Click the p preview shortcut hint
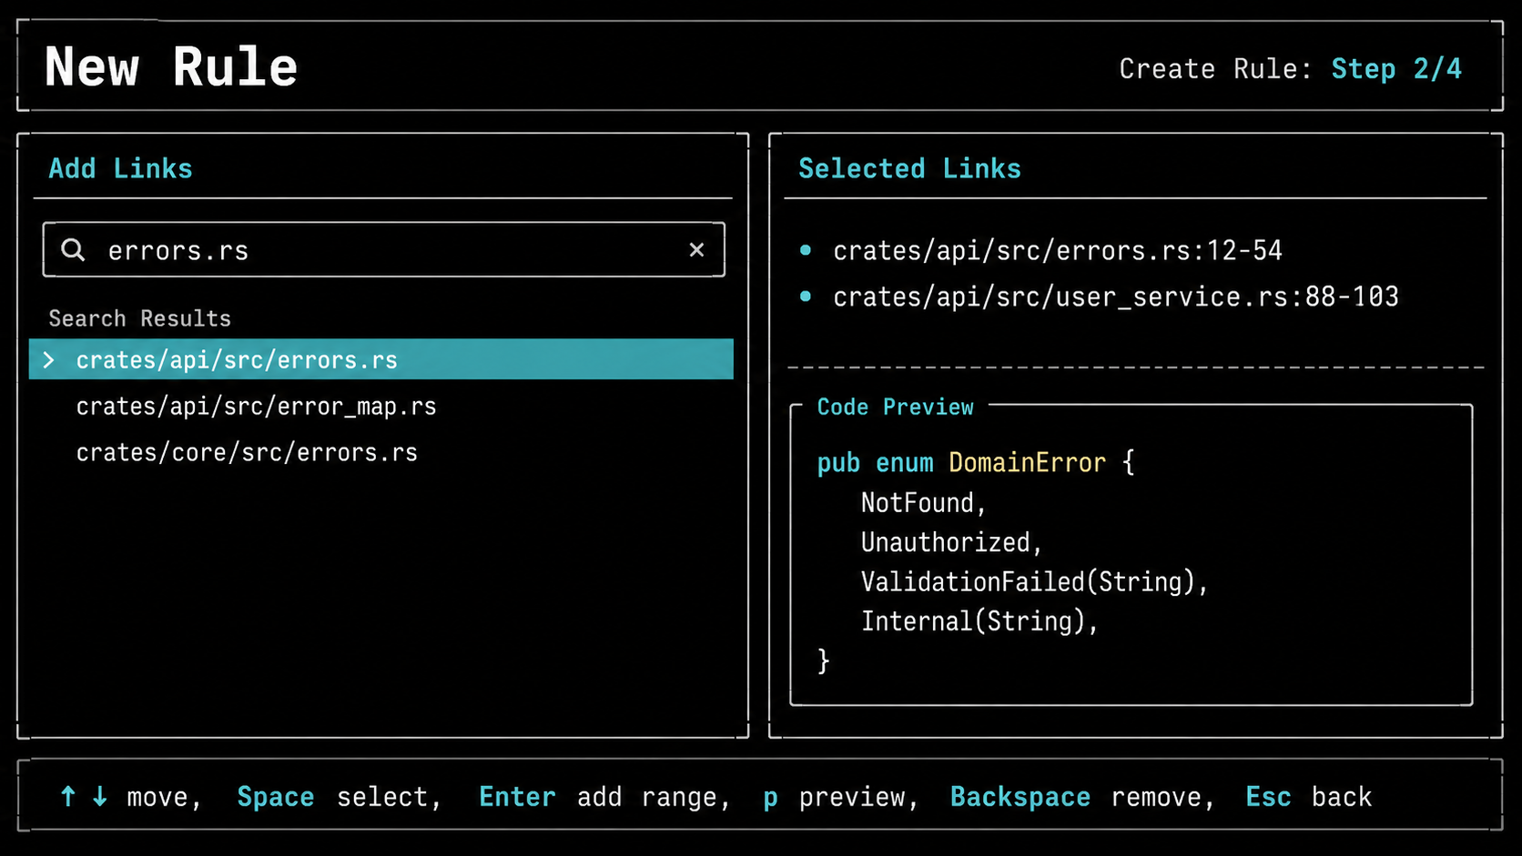Image resolution: width=1522 pixels, height=856 pixels. coord(840,798)
